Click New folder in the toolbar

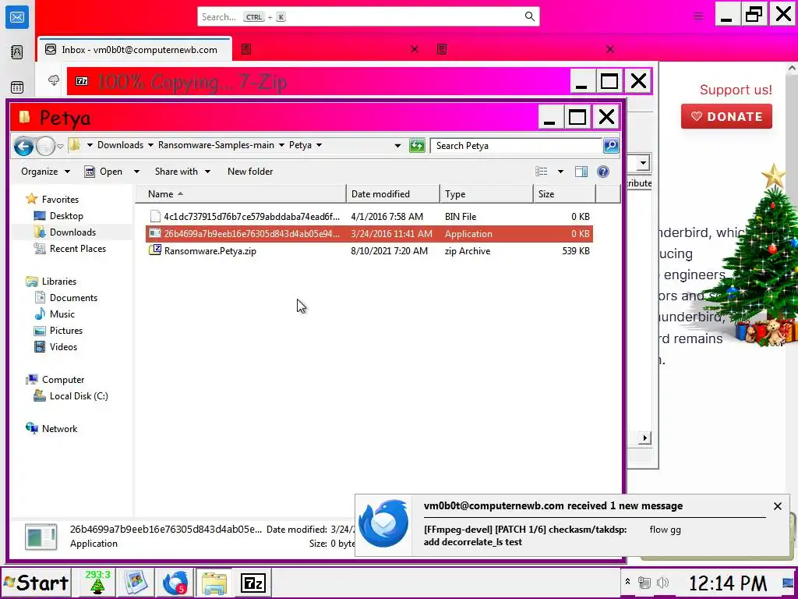pyautogui.click(x=250, y=172)
